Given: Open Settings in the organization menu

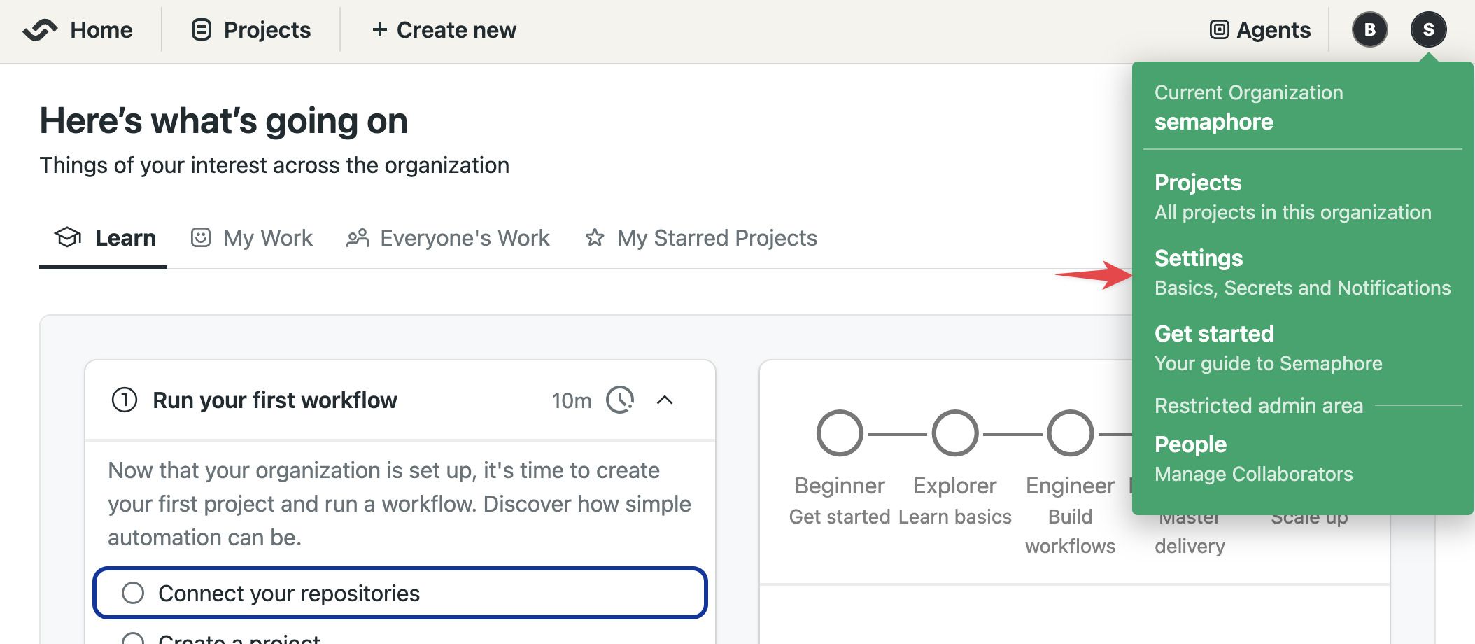Looking at the screenshot, I should (x=1199, y=258).
